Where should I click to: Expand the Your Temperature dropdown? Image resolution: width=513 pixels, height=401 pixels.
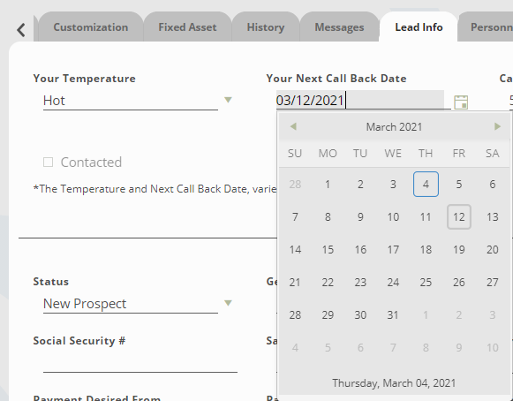pos(228,100)
